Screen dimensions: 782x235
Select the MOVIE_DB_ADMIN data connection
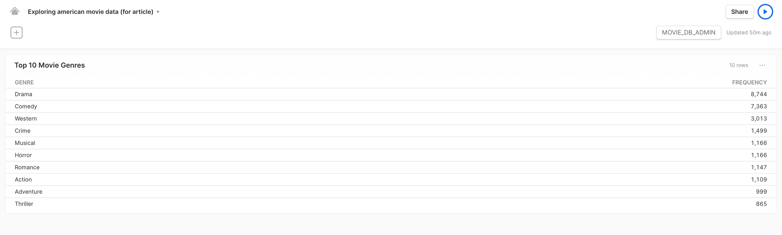click(x=688, y=33)
